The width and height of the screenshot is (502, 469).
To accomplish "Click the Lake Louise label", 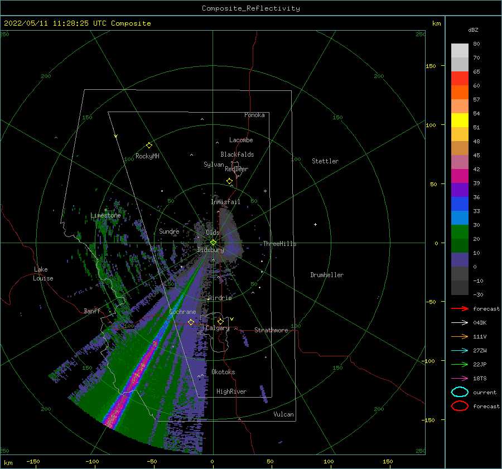I will coord(43,274).
